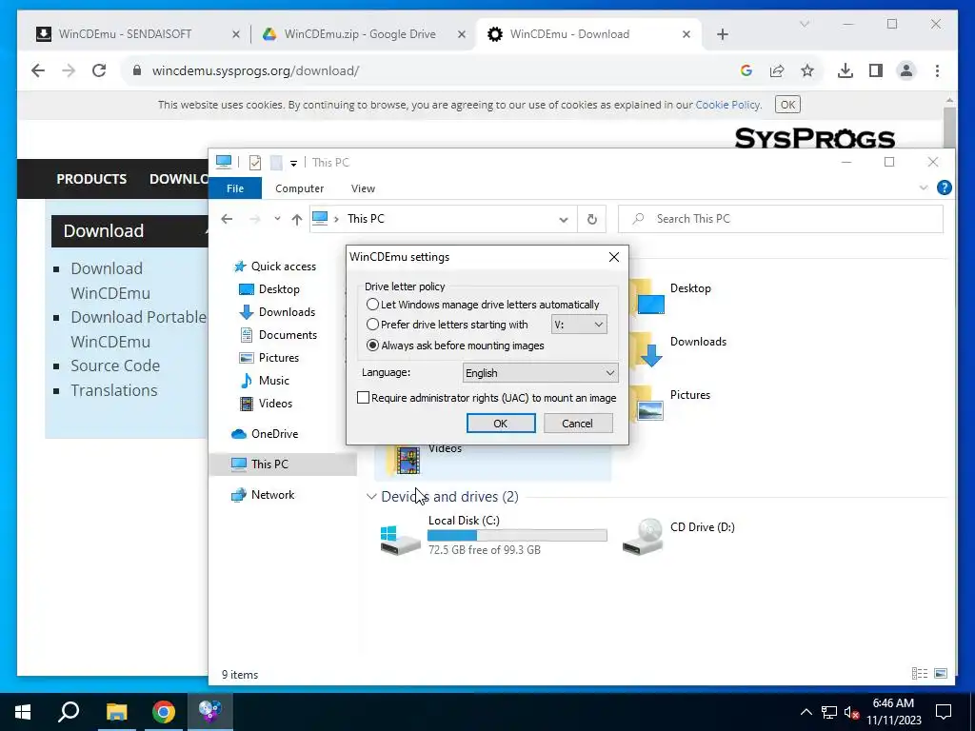Open Videos in navigation pane
Viewport: 975px width, 731px height.
tap(267, 404)
